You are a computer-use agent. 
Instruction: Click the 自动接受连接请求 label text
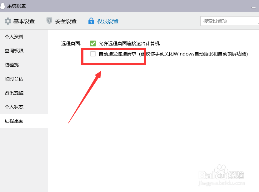tap(117, 54)
